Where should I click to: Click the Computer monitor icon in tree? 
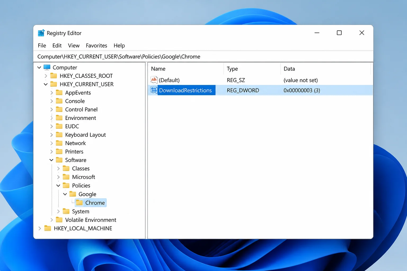(x=47, y=67)
